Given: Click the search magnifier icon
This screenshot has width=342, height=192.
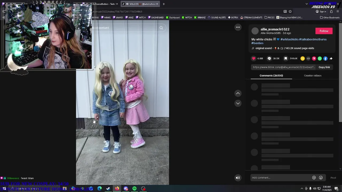Looking at the screenshot, I should point(161,28).
